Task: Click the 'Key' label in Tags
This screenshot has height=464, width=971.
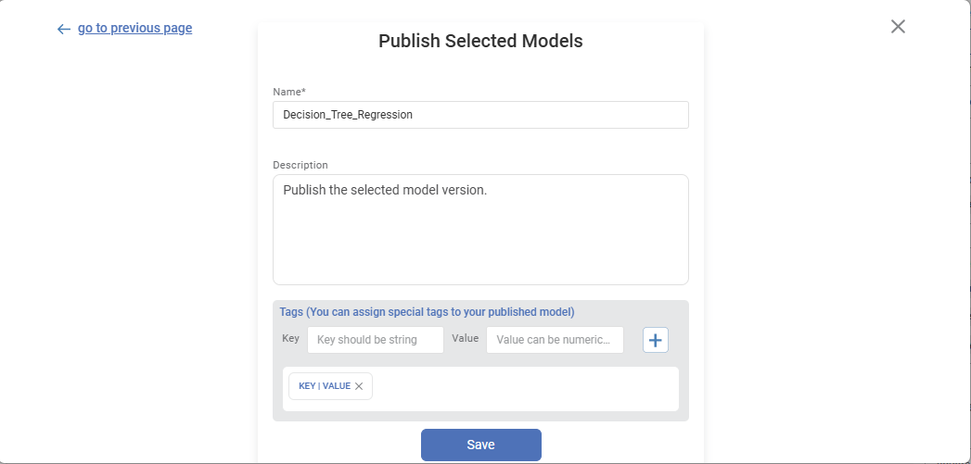Action: 291,339
